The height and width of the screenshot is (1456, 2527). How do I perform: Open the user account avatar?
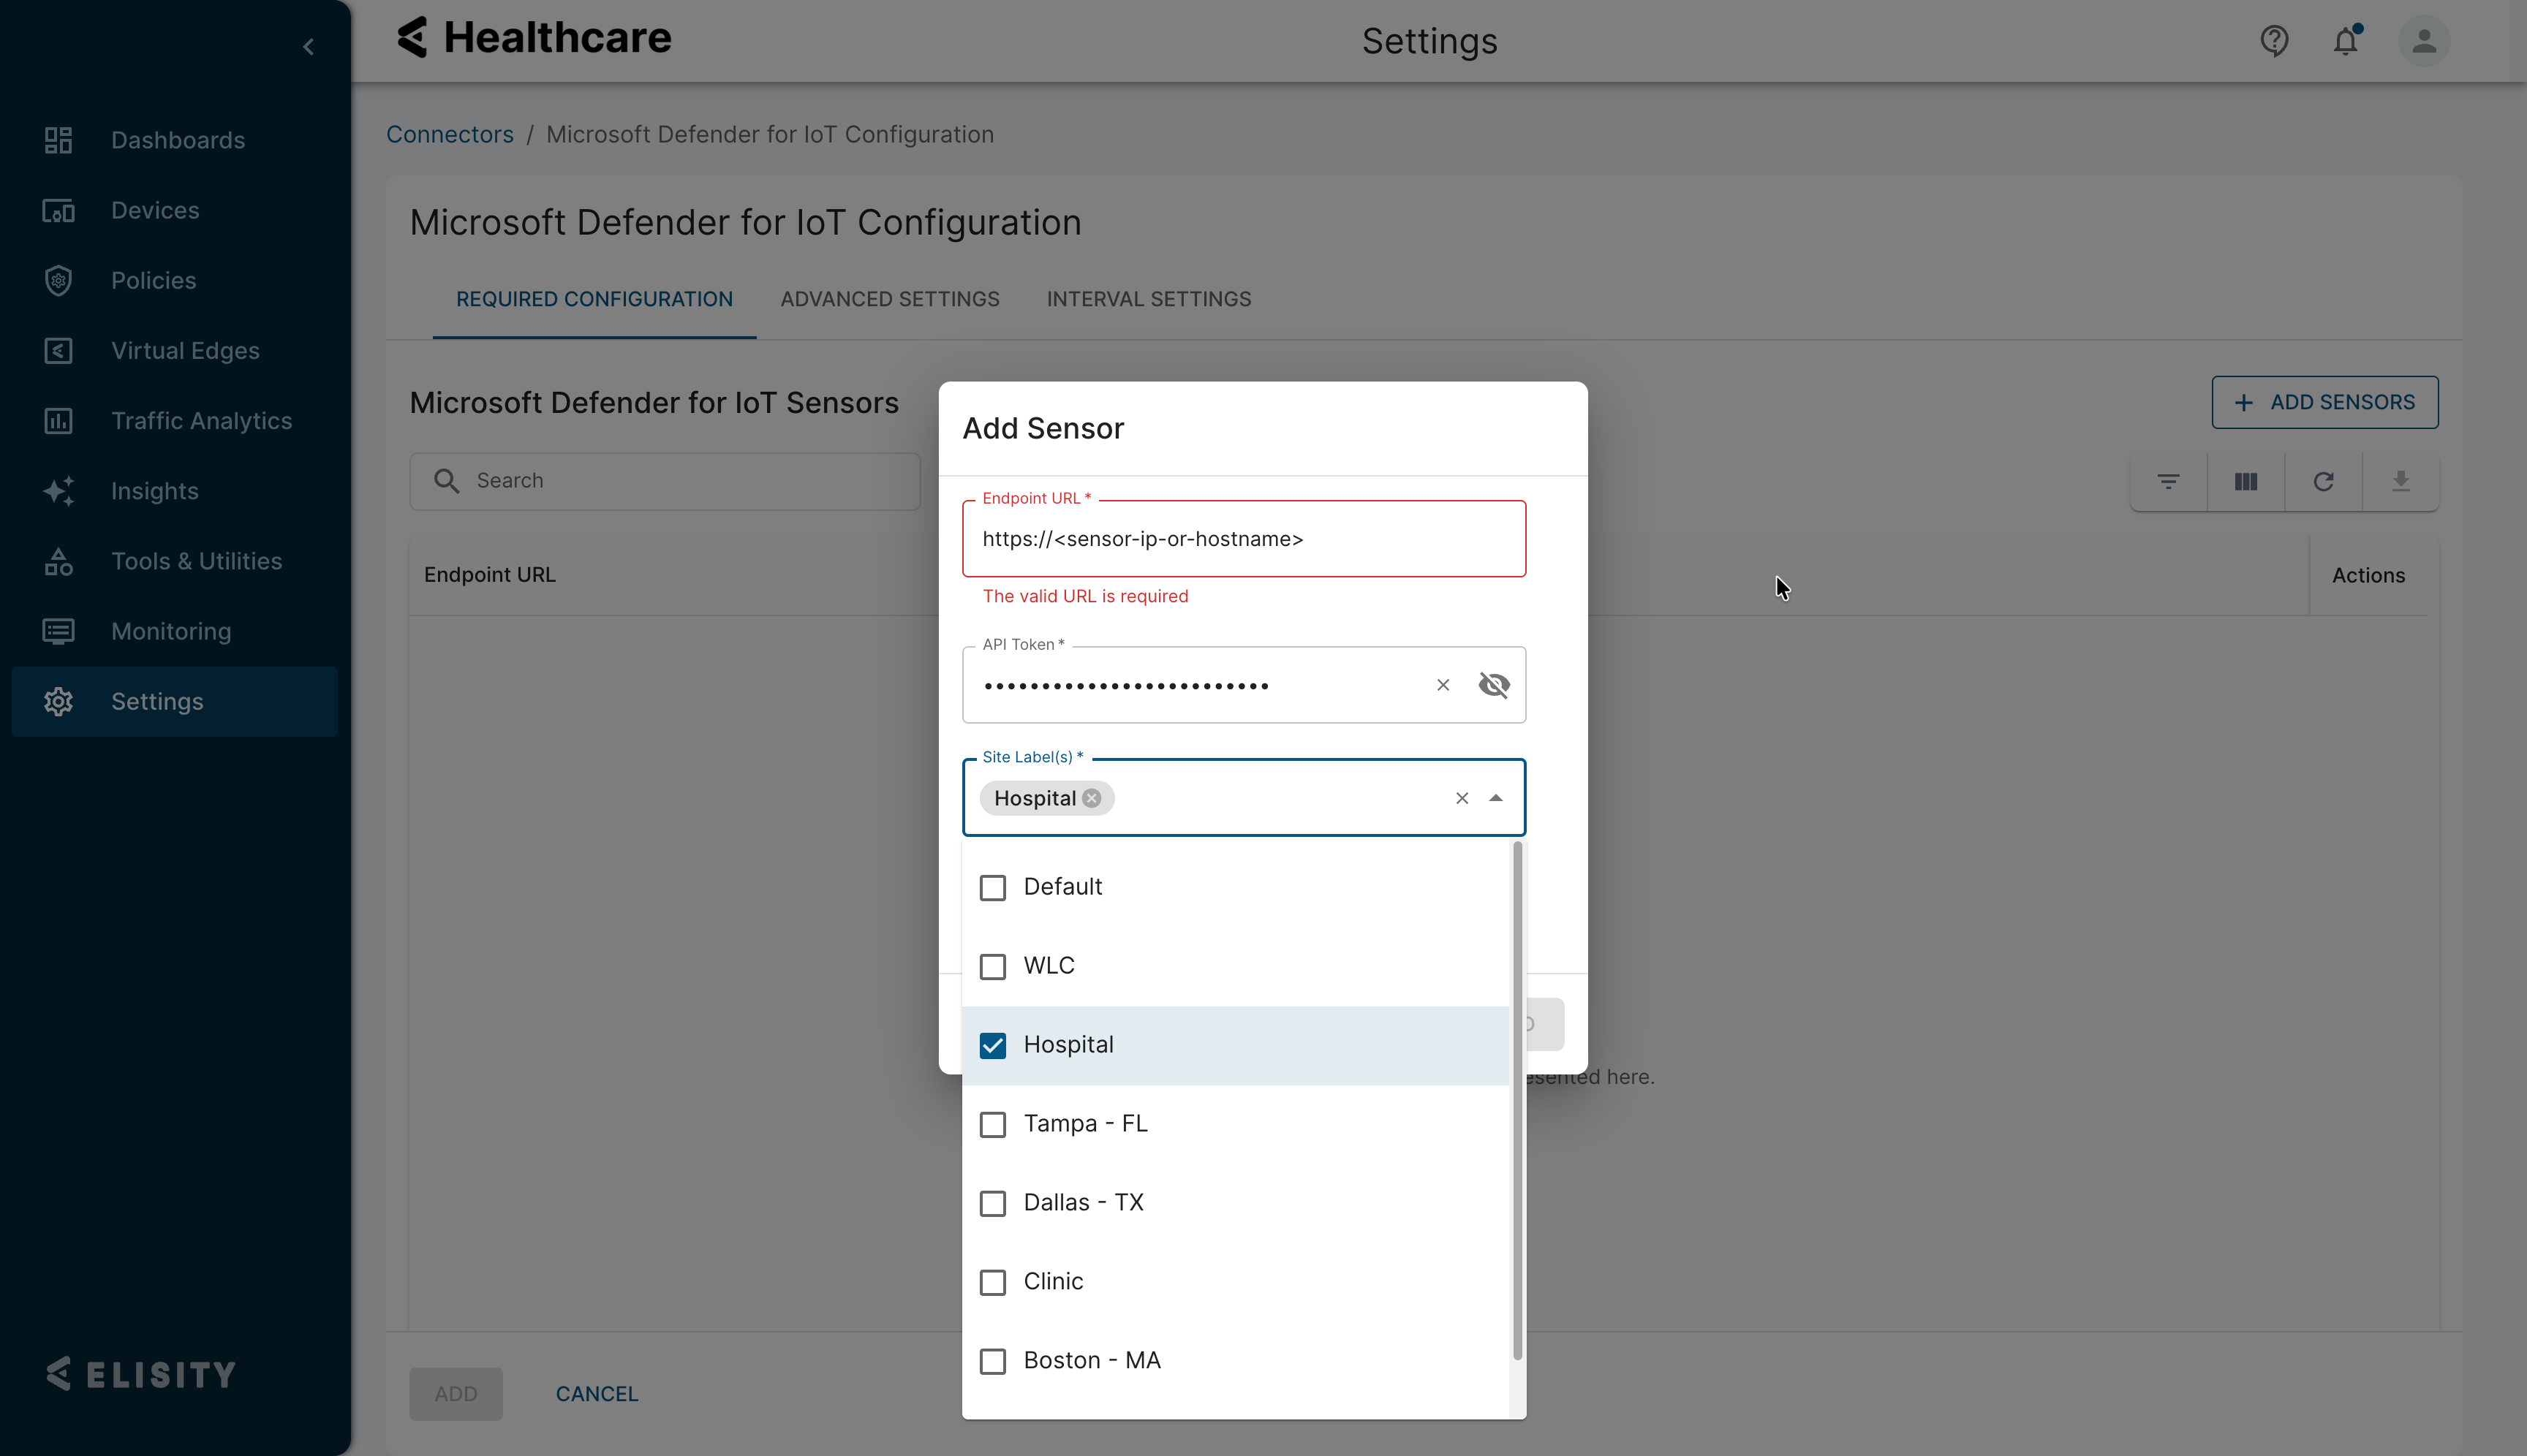(2423, 41)
